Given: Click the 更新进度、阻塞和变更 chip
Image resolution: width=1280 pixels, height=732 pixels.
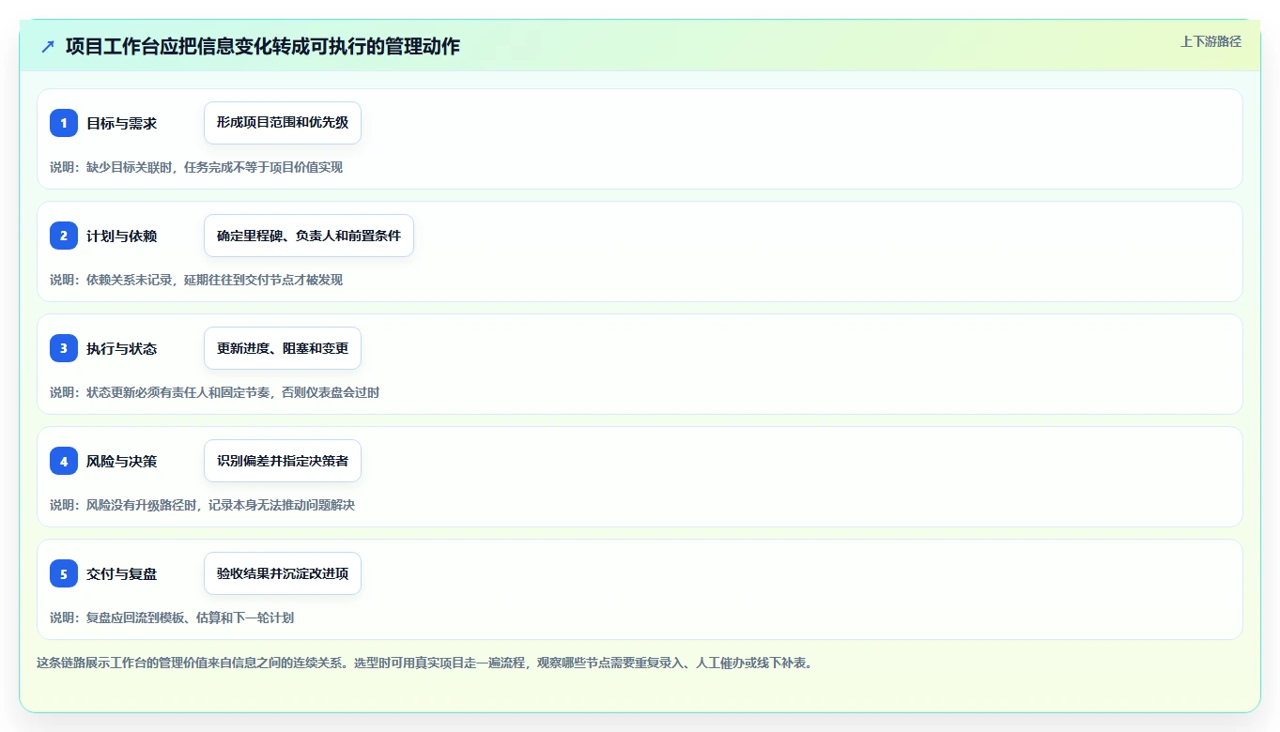Looking at the screenshot, I should point(283,348).
